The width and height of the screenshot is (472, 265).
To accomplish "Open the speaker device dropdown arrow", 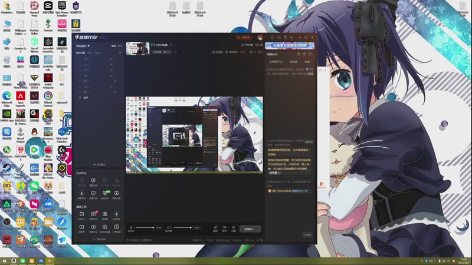I will click(x=171, y=228).
